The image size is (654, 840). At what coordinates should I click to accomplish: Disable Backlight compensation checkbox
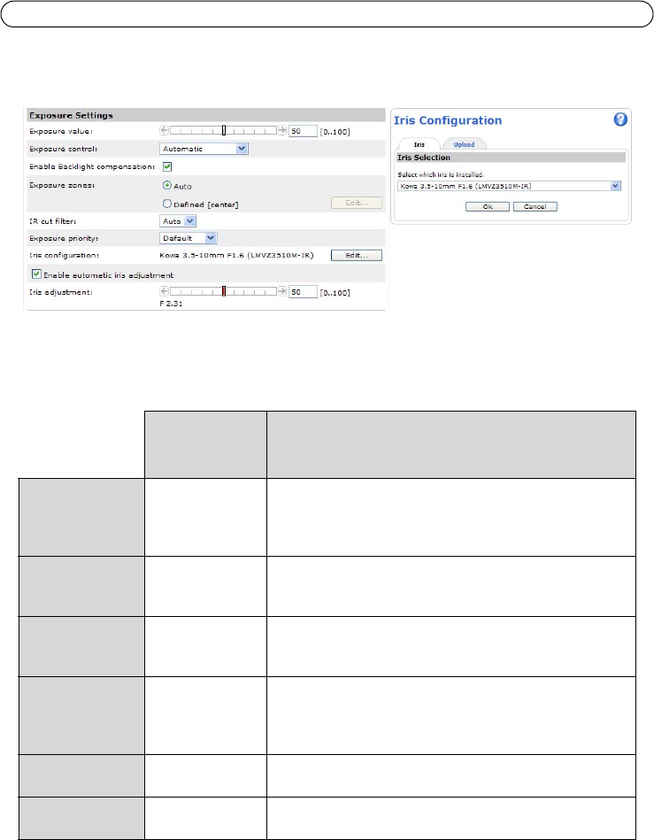point(166,166)
